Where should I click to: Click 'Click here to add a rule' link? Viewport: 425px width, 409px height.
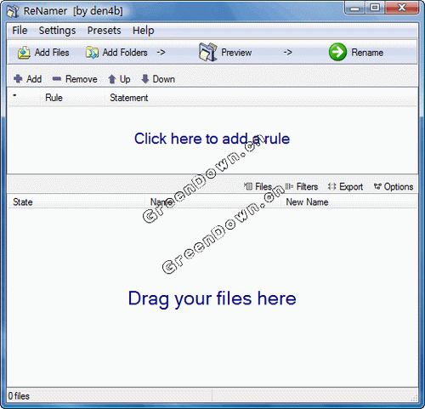[x=212, y=139]
